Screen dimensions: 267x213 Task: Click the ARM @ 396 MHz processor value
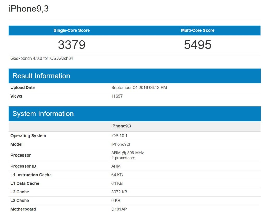[x=128, y=153]
